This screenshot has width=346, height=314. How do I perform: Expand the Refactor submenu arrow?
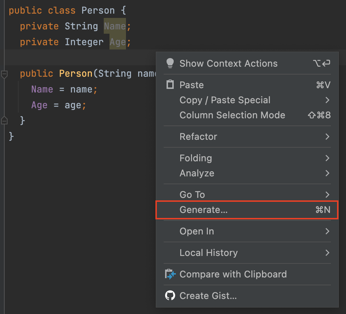[327, 137]
